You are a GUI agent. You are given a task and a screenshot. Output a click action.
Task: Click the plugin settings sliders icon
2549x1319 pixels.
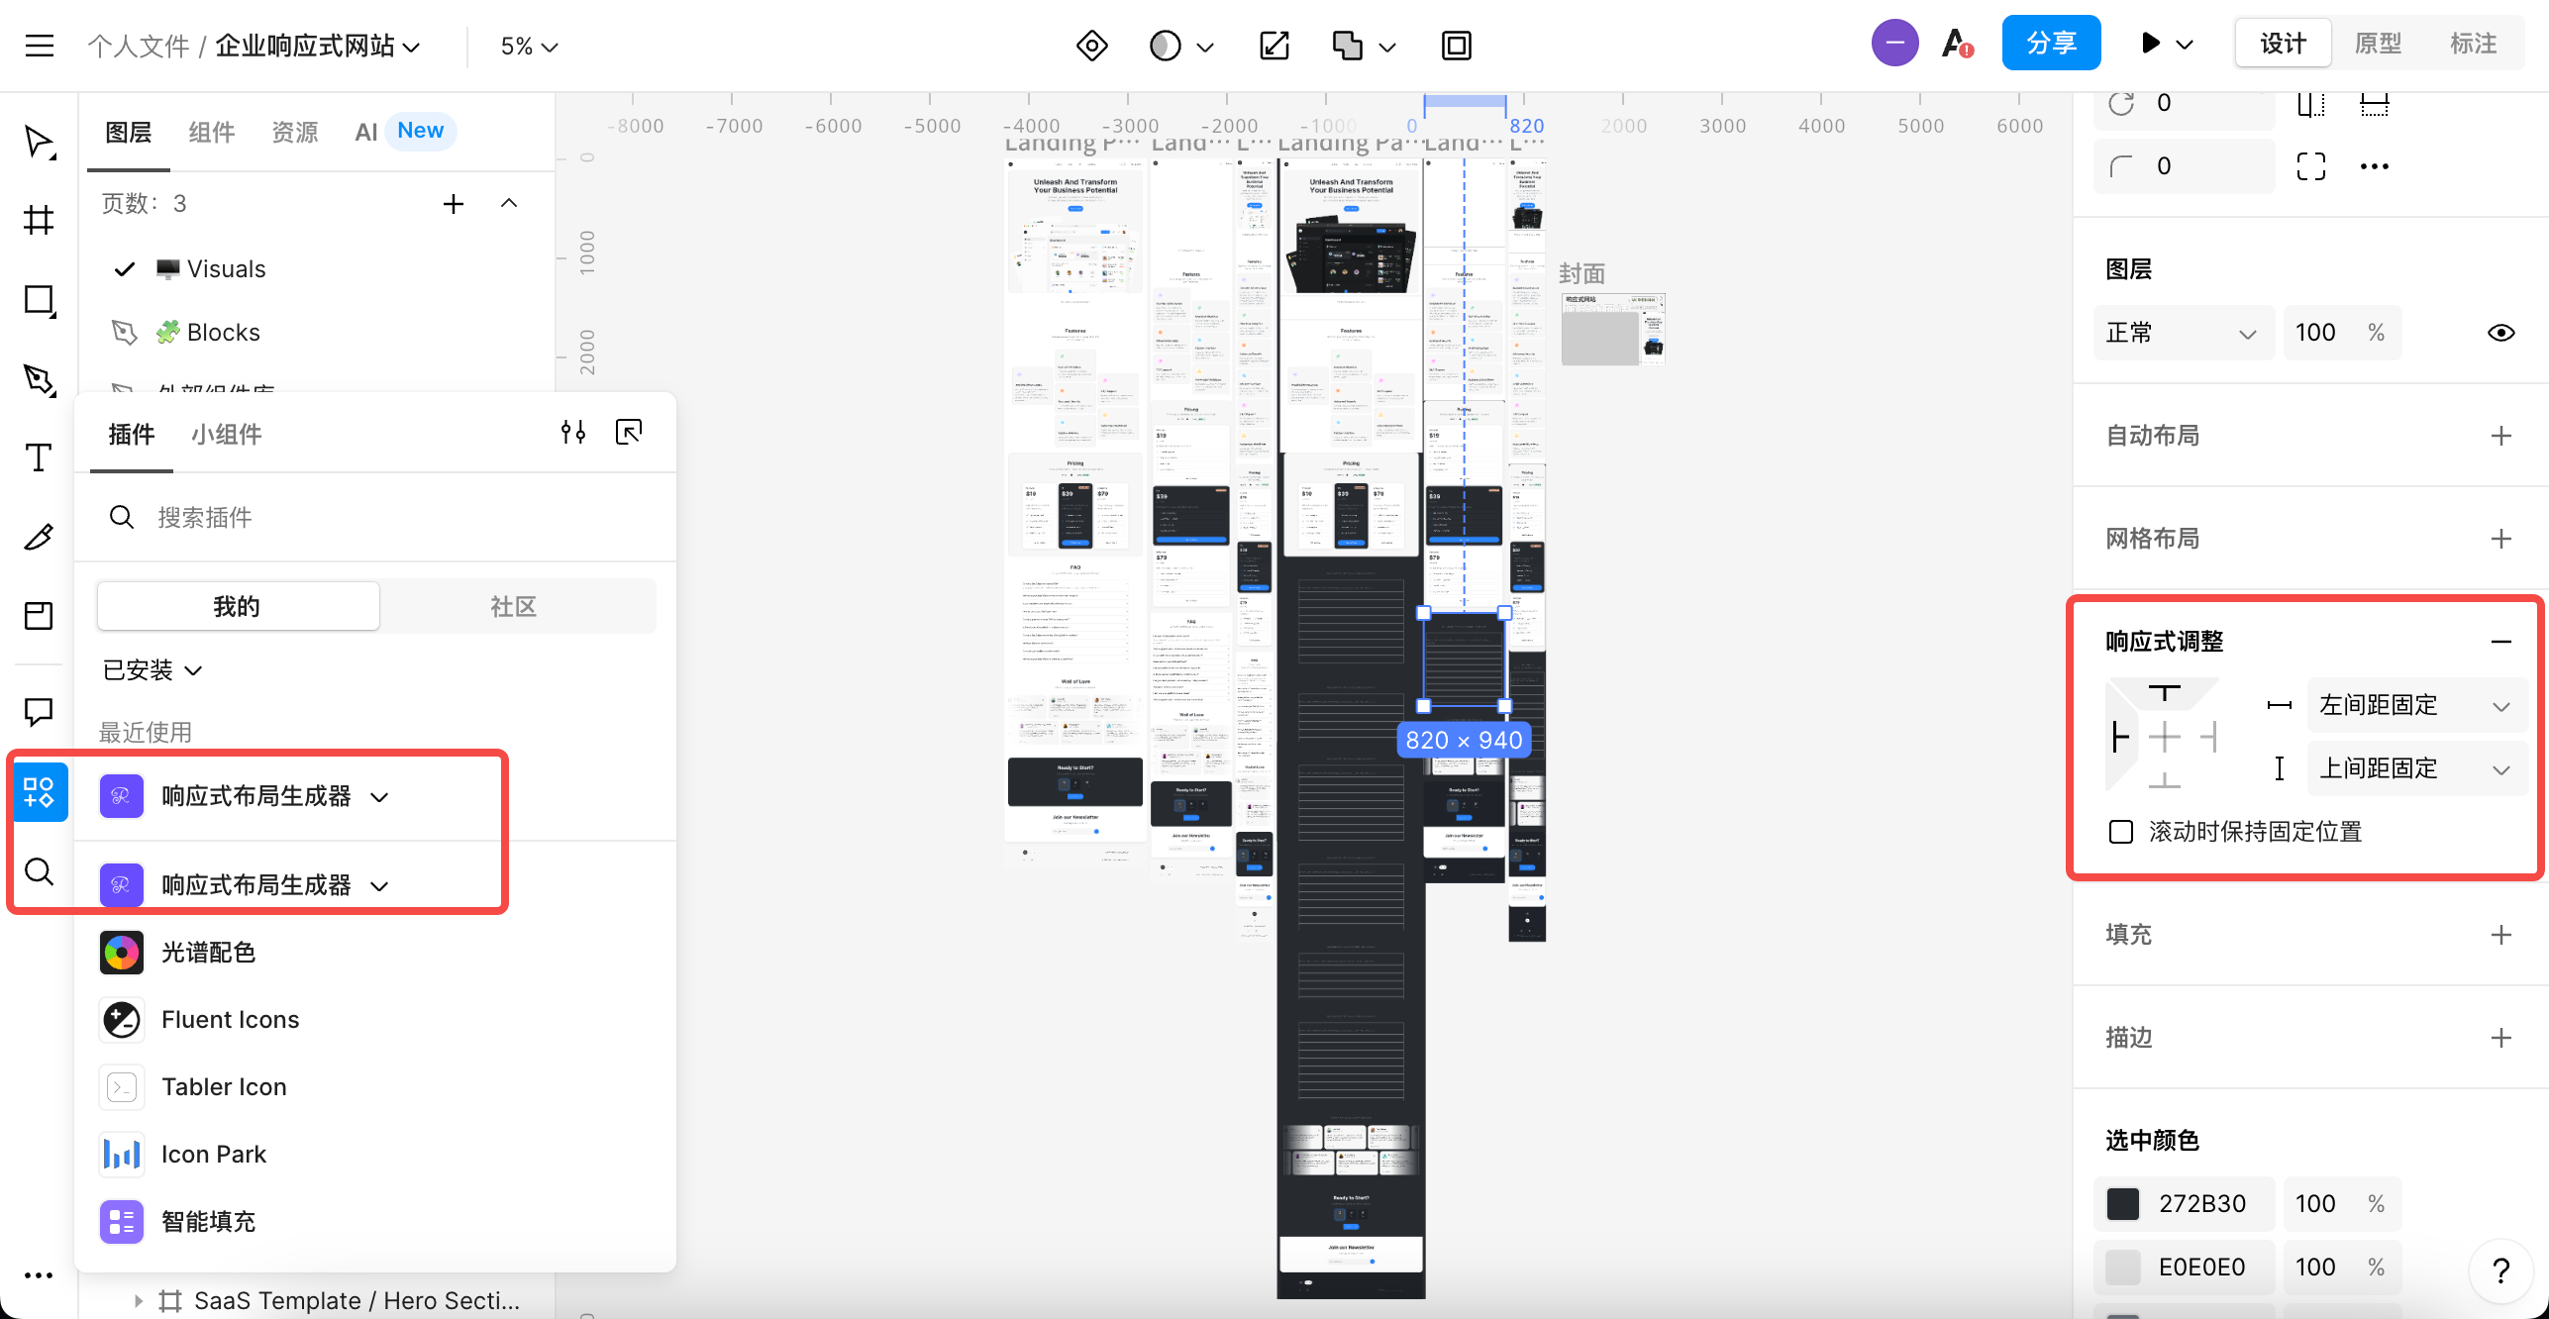(x=573, y=432)
